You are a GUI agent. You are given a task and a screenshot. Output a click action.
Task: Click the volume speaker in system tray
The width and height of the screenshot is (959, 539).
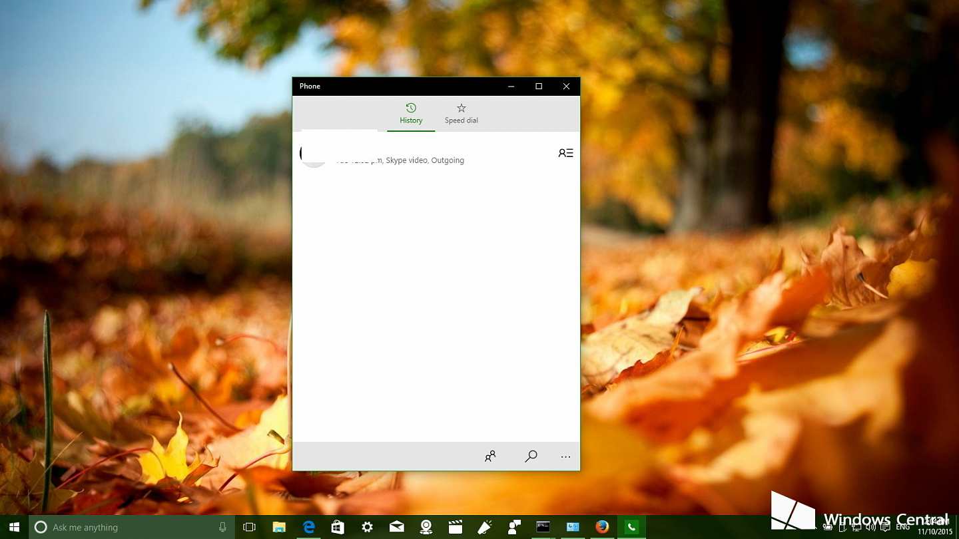pos(870,527)
